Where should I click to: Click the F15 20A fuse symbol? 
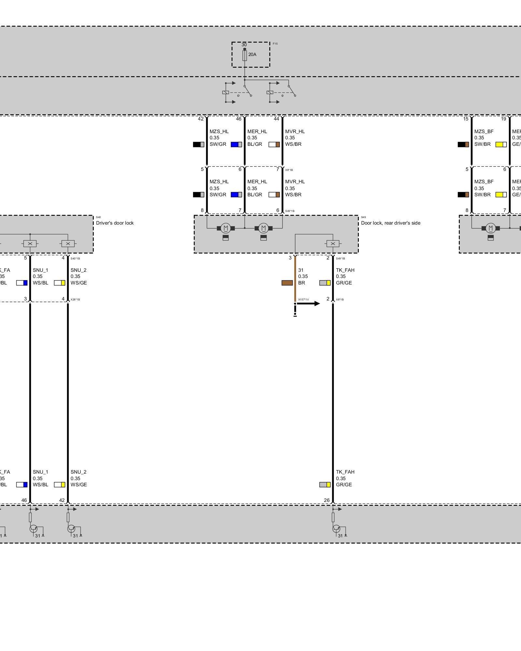pos(245,55)
